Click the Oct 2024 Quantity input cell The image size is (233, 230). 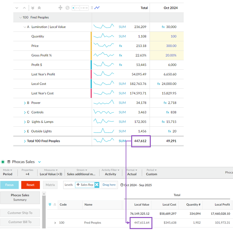click(166, 36)
